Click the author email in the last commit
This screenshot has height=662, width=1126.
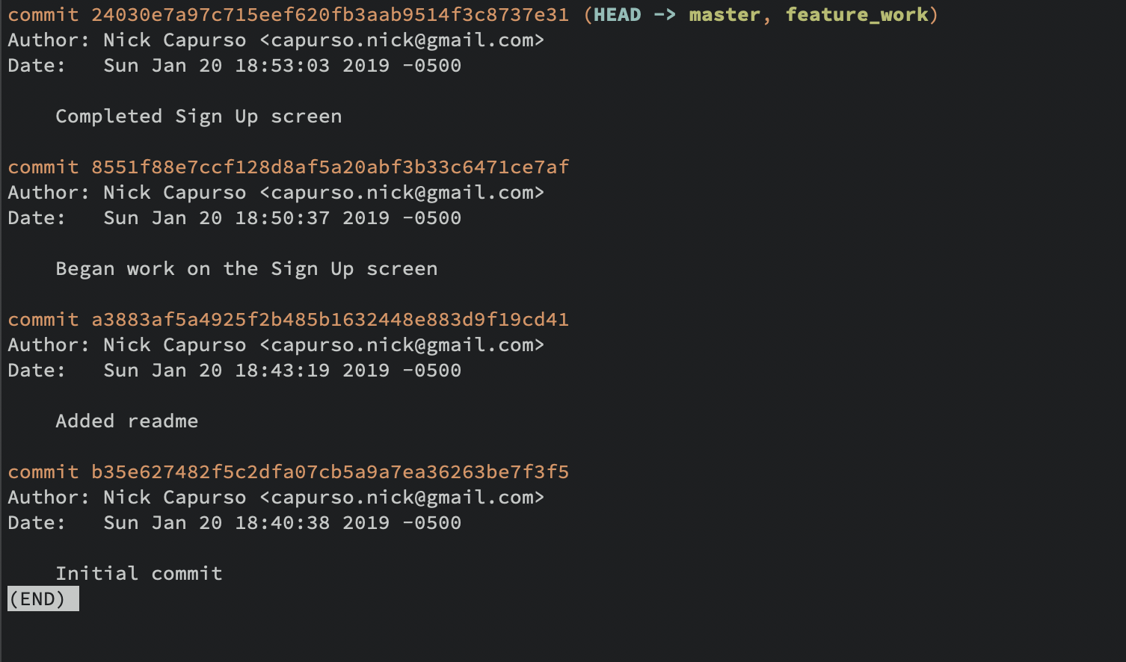tap(402, 498)
